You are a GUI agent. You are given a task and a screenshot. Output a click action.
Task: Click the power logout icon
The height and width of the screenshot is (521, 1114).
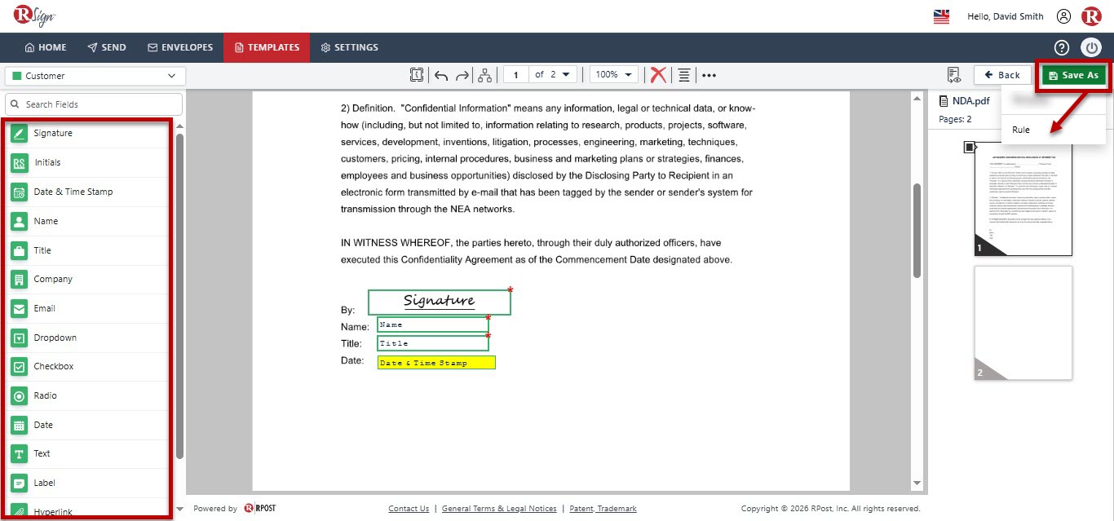(1091, 47)
